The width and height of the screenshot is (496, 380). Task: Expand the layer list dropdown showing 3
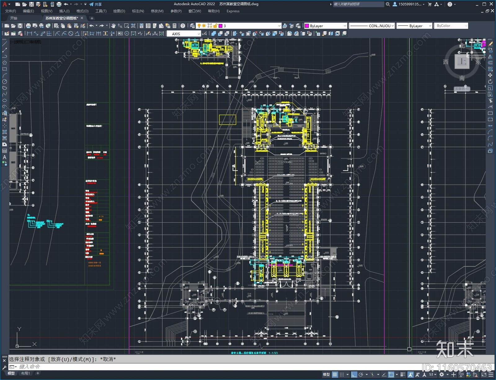pyautogui.click(x=279, y=26)
